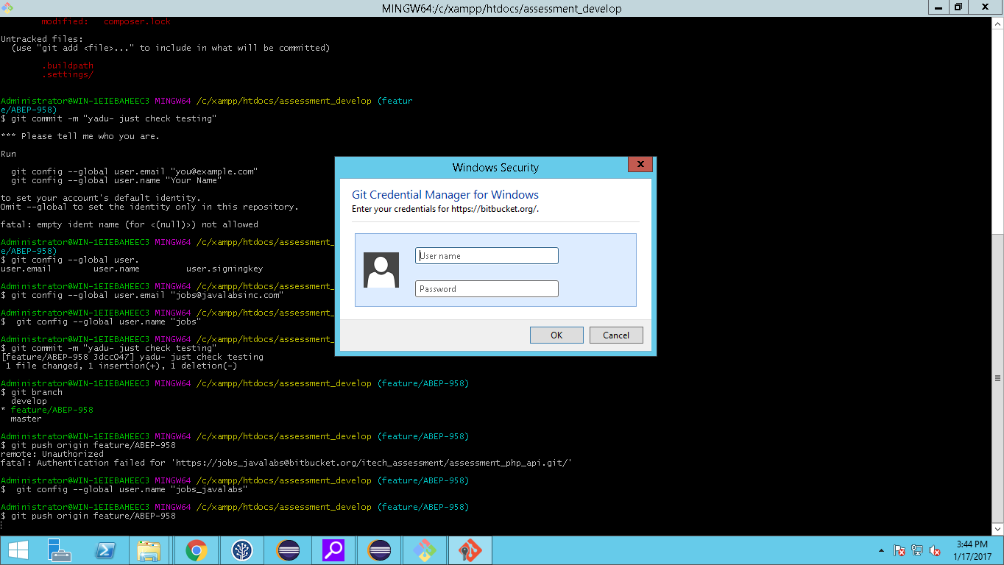Screen dimensions: 1004x565
Task: Open the MINGW64 window system menu icon
Action: click(x=7, y=8)
